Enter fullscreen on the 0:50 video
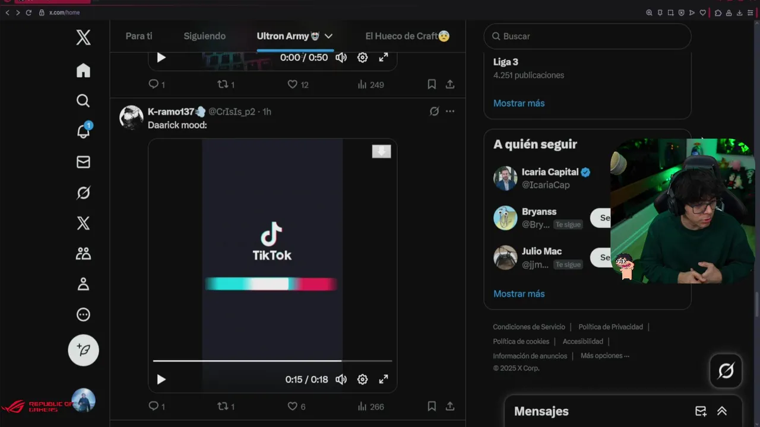The width and height of the screenshot is (760, 427). (x=384, y=58)
